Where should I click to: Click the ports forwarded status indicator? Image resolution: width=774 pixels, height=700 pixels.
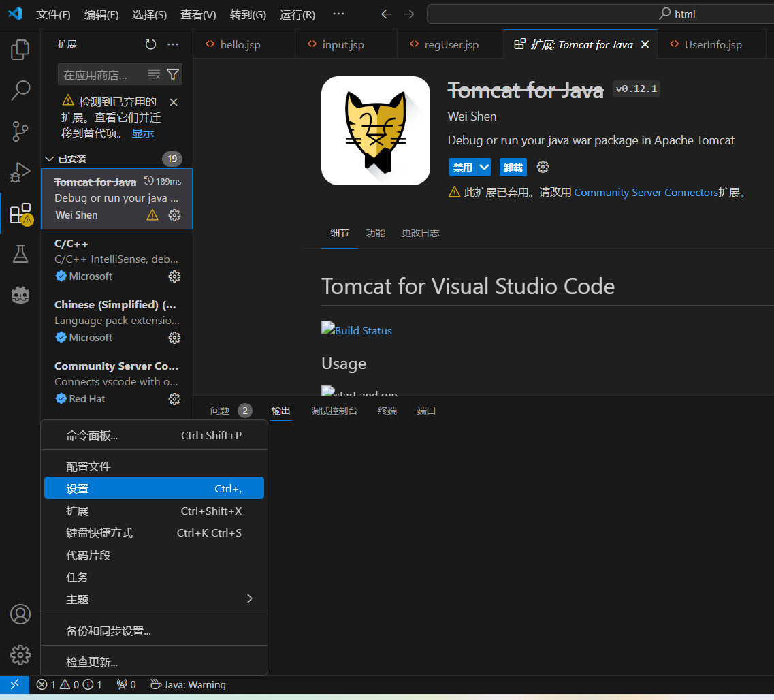click(x=127, y=685)
